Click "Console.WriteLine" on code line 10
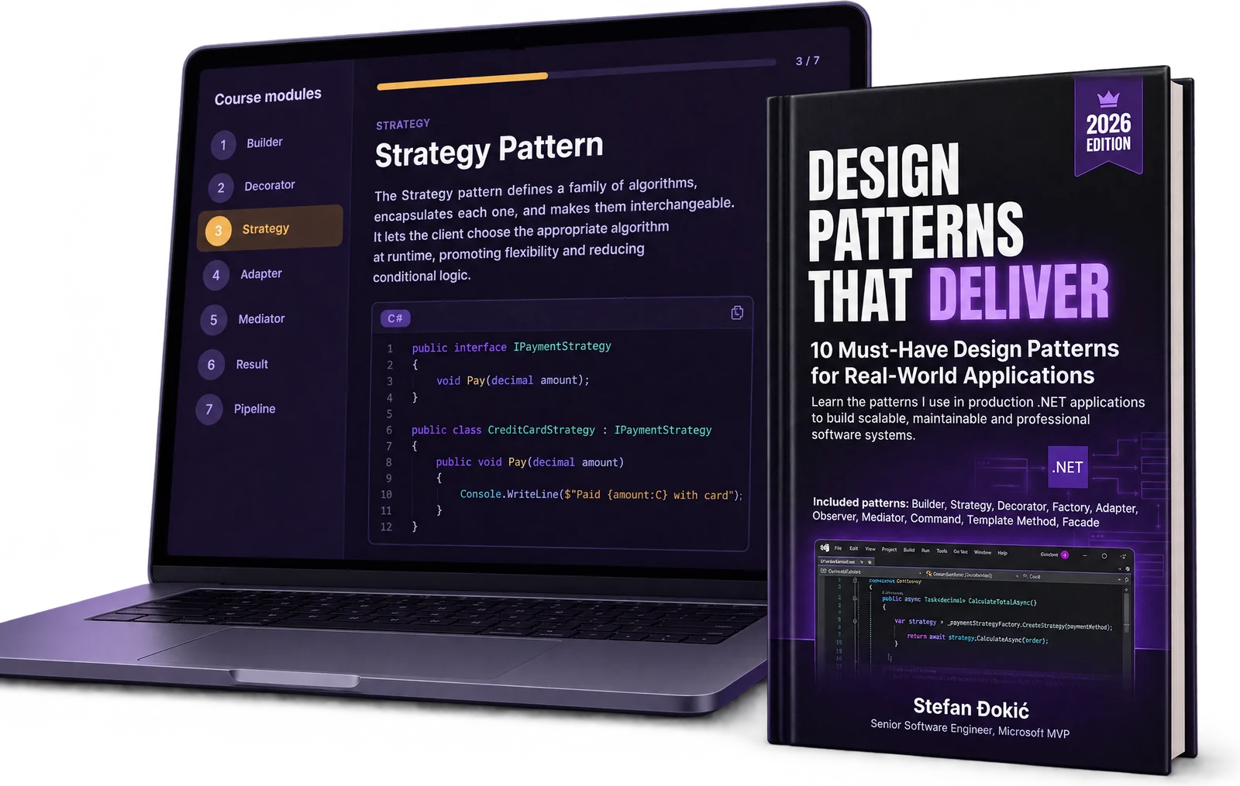1240x786 pixels. click(x=509, y=494)
